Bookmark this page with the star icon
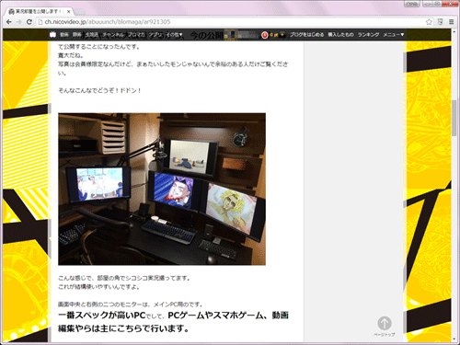The height and width of the screenshot is (345, 460). coord(429,22)
